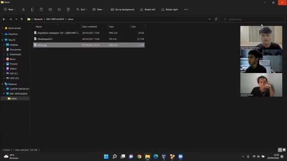Open taskbar Search
287x161 pixels.
(x=115, y=157)
